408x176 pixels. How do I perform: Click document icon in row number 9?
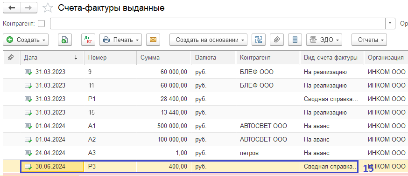click(28, 72)
